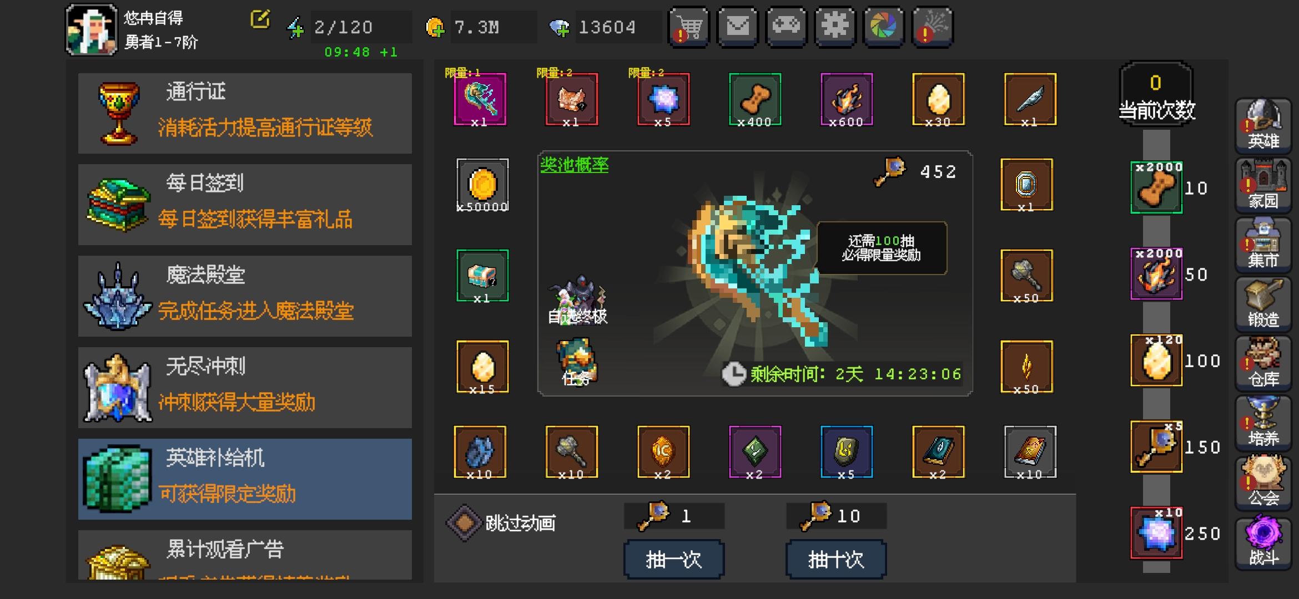Open the shop cart icon
Viewport: 1299px width, 599px height.
(x=689, y=27)
